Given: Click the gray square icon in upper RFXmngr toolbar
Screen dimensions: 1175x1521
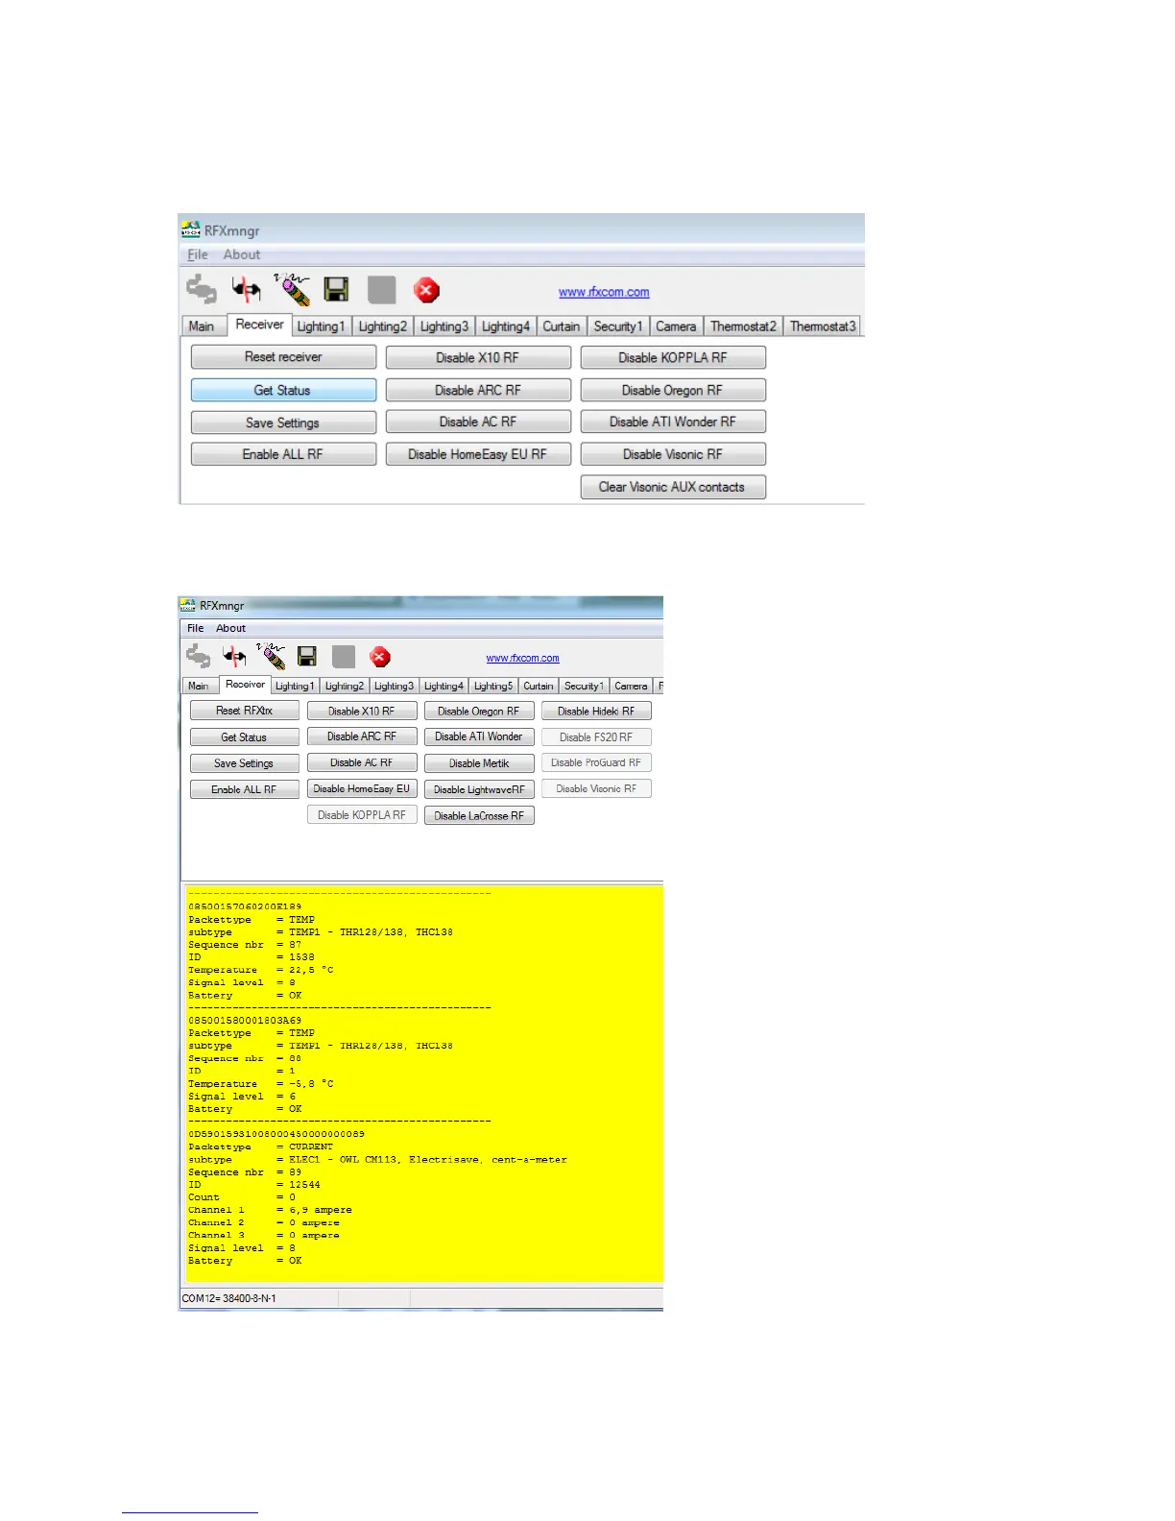Looking at the screenshot, I should coord(382,290).
